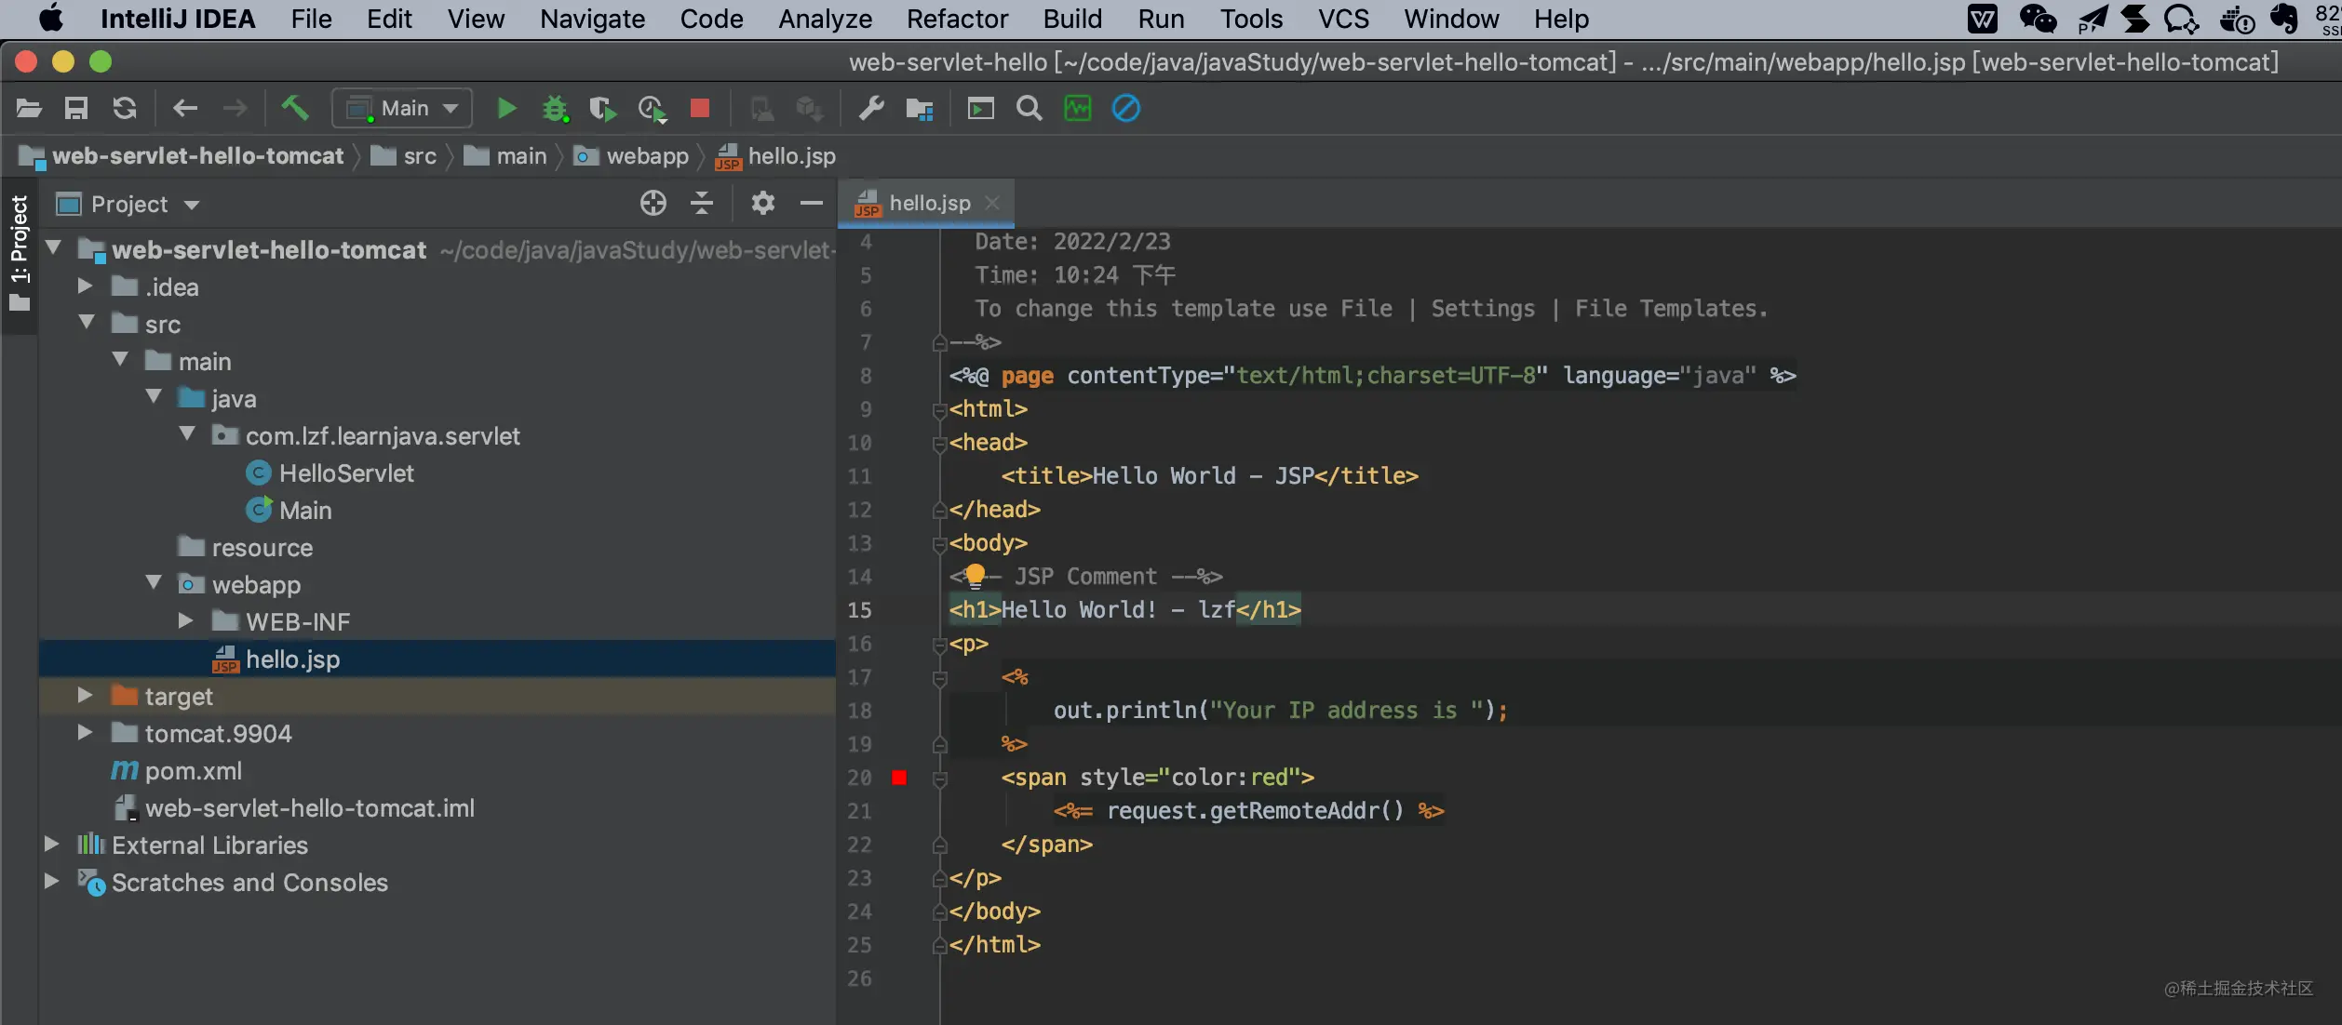Click the WPS menu bar icon
2342x1025 pixels.
click(1983, 19)
